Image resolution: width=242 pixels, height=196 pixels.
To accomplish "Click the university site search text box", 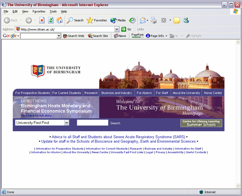I will (92, 122).
